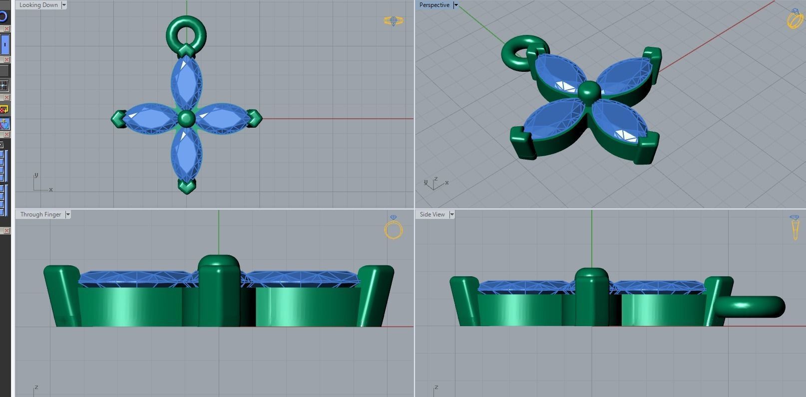
Task: Click the yellow angled ring icon in Perspective viewport
Action: 795,18
